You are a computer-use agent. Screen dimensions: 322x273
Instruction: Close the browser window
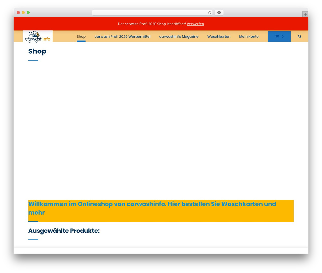18,13
